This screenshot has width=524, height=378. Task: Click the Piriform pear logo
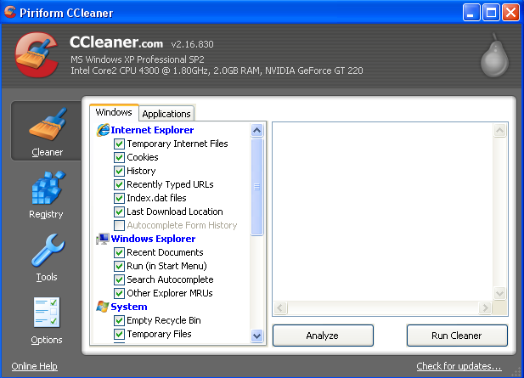(x=494, y=55)
